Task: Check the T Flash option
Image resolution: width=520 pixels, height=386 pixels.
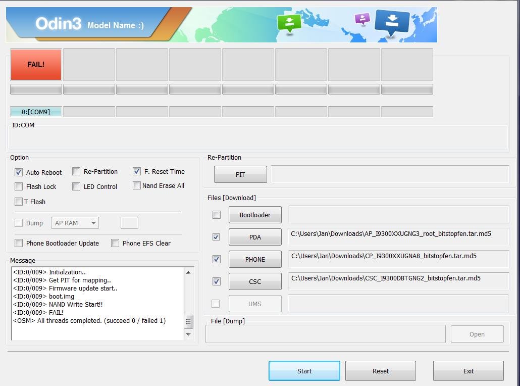Action: (x=19, y=202)
